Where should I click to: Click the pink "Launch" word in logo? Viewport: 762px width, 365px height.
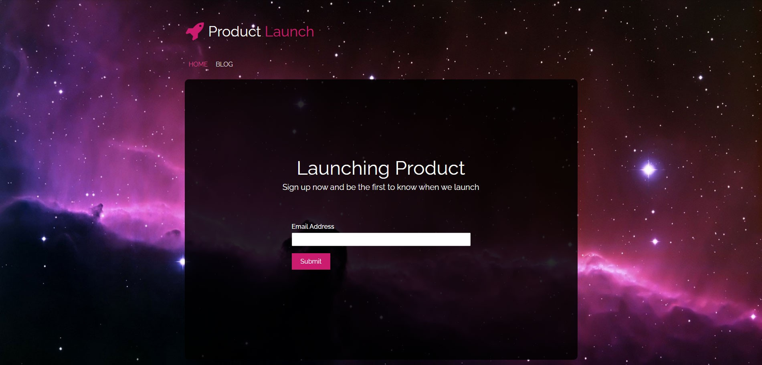point(289,32)
